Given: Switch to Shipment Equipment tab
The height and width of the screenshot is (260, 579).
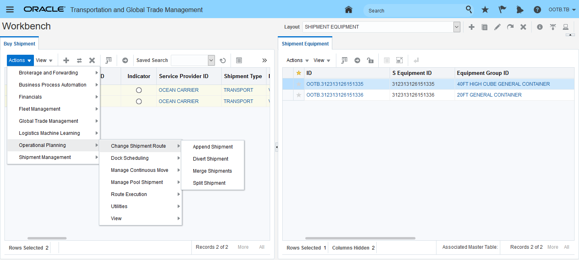Looking at the screenshot, I should [x=305, y=44].
